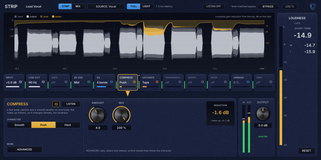The height and width of the screenshot is (160, 321).
Task: Open the SOURCE: Vocal selector
Action: (106, 6)
